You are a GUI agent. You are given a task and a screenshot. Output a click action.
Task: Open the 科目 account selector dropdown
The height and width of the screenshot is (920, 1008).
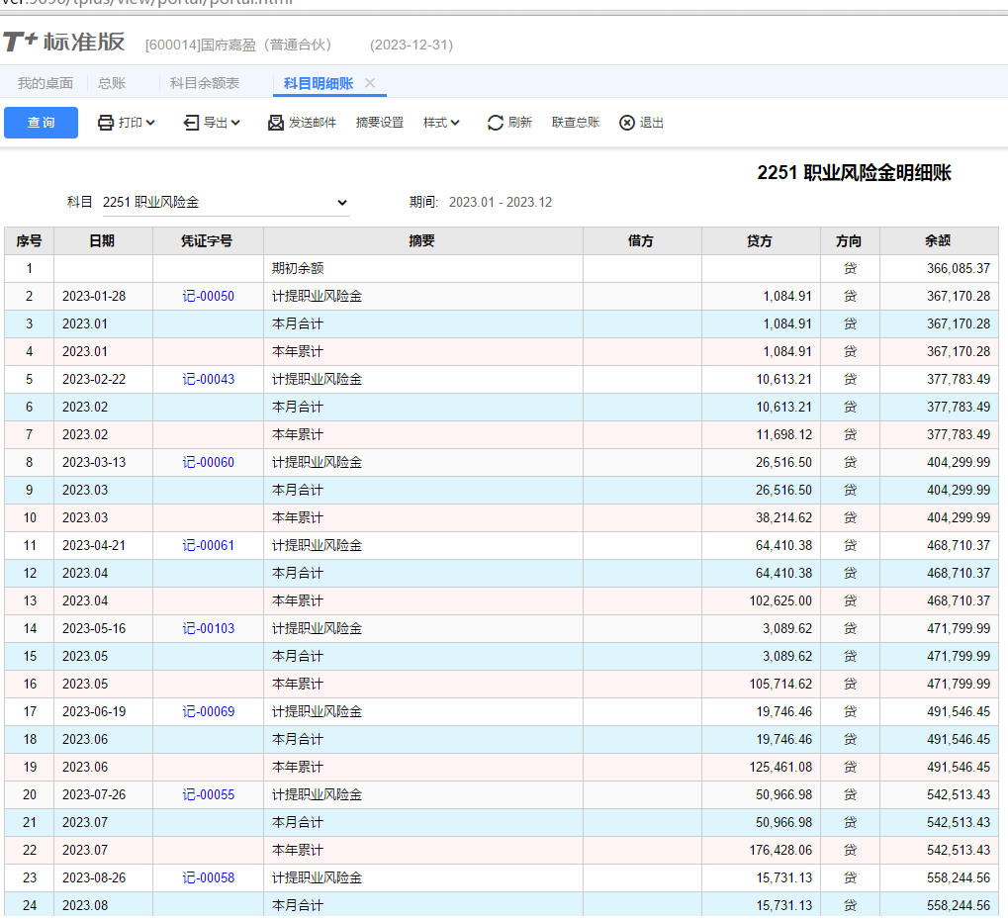(x=342, y=202)
